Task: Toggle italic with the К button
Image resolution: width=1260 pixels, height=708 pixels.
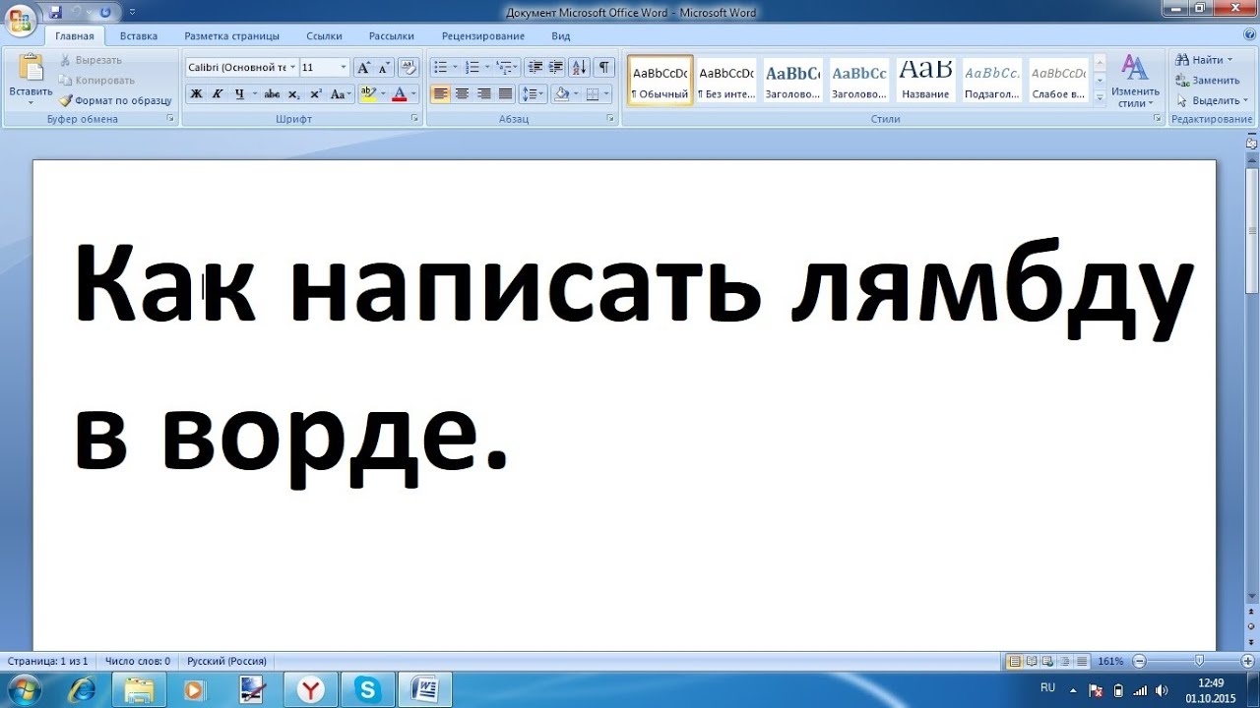Action: [217, 94]
